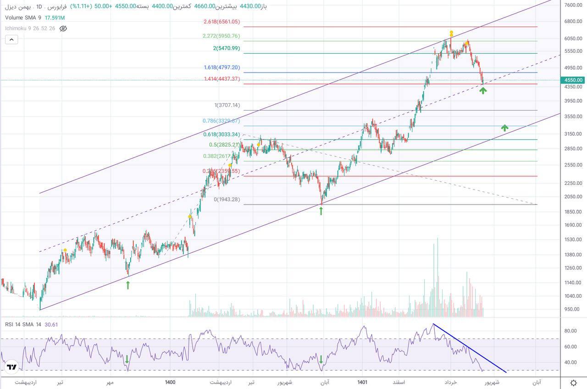Viewport: 587px width, 389px height.
Task: Click the high price value 4660.00
Action: 205,6
